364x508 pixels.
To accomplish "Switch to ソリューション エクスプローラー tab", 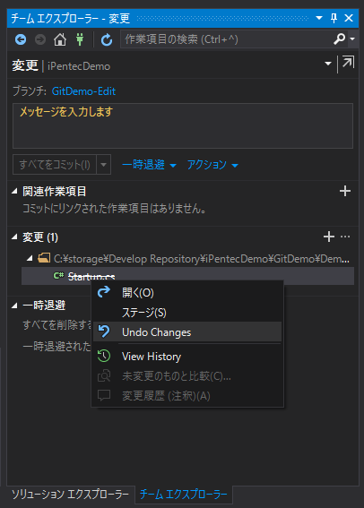I will point(71,495).
